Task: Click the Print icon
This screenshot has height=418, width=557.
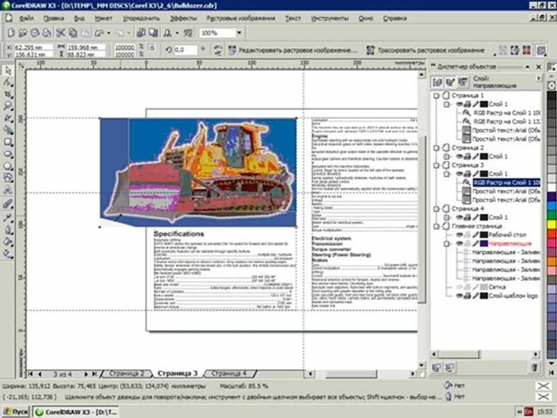Action: (46, 33)
